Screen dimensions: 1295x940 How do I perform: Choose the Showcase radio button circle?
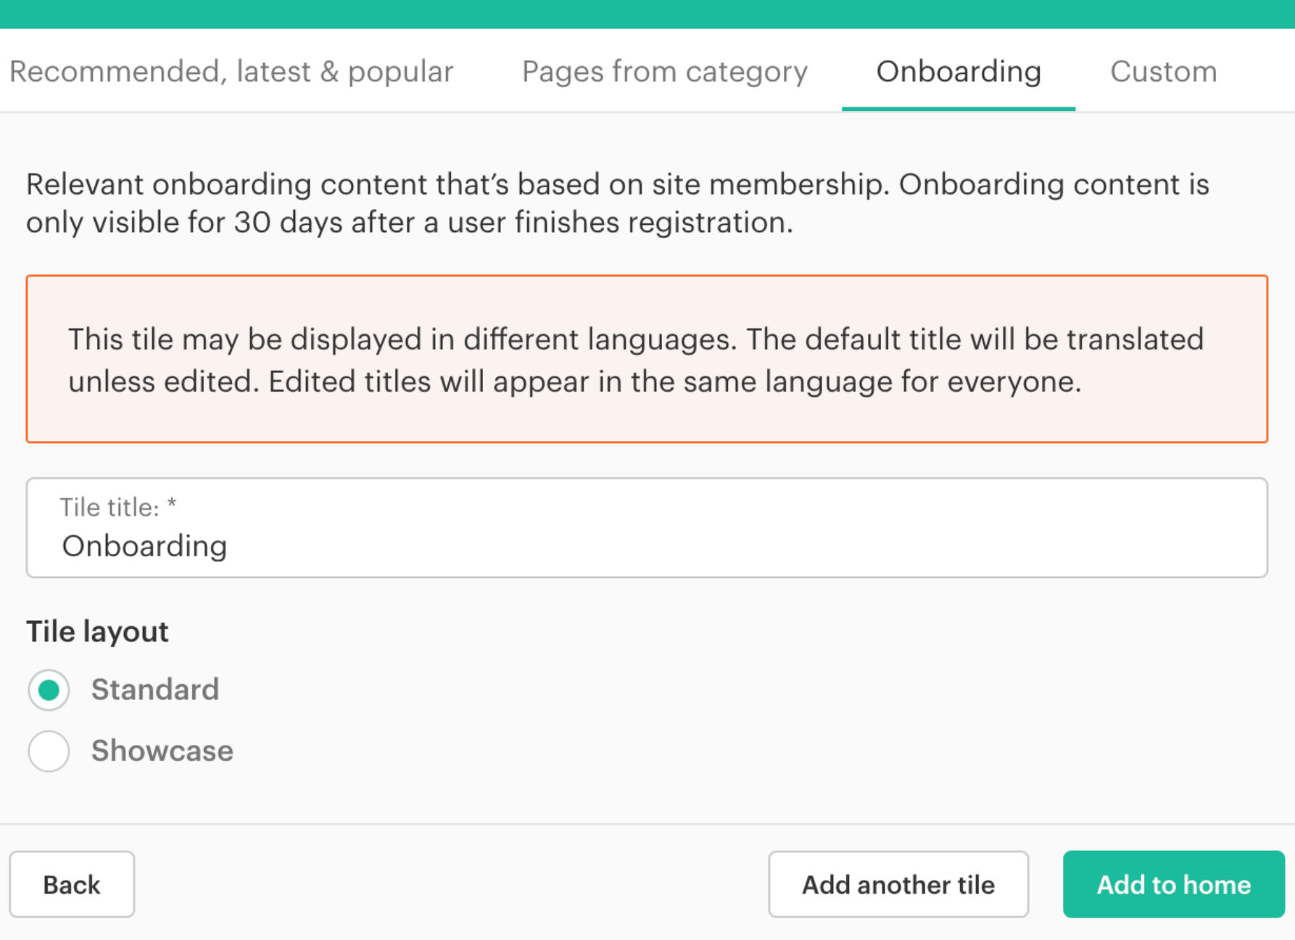[49, 751]
